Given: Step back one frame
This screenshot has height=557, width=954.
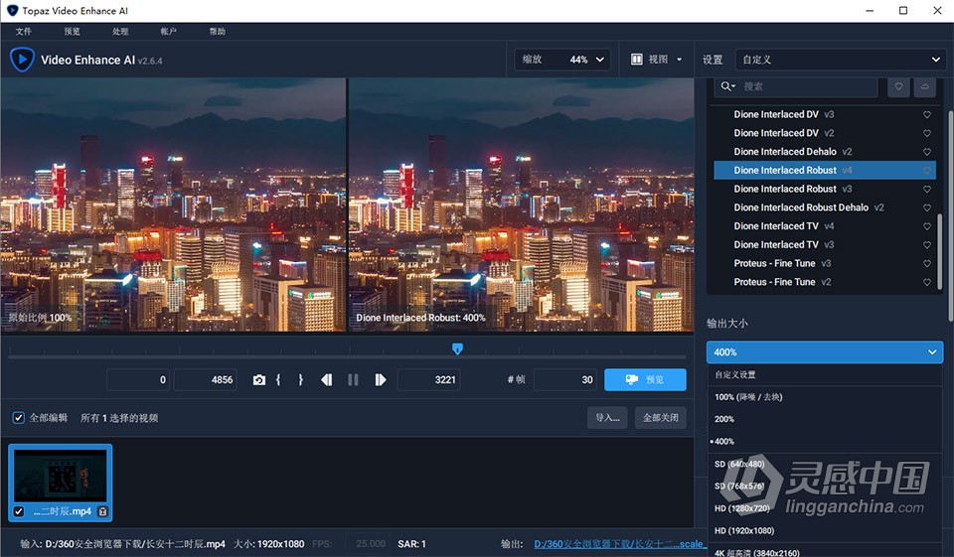Looking at the screenshot, I should coord(327,380).
